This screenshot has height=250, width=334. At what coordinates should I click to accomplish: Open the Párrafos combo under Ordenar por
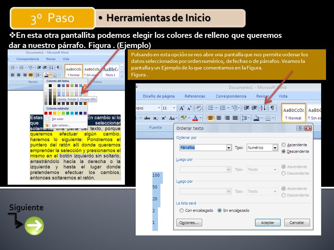229,148
